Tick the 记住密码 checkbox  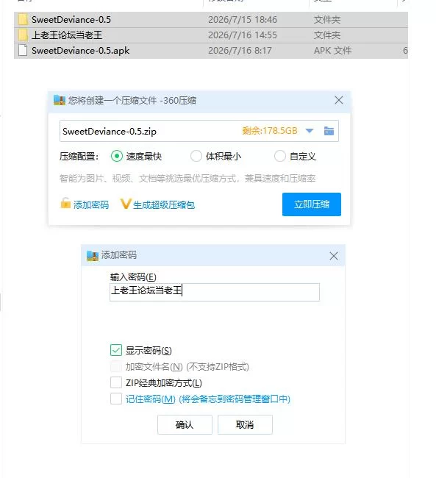(x=116, y=399)
